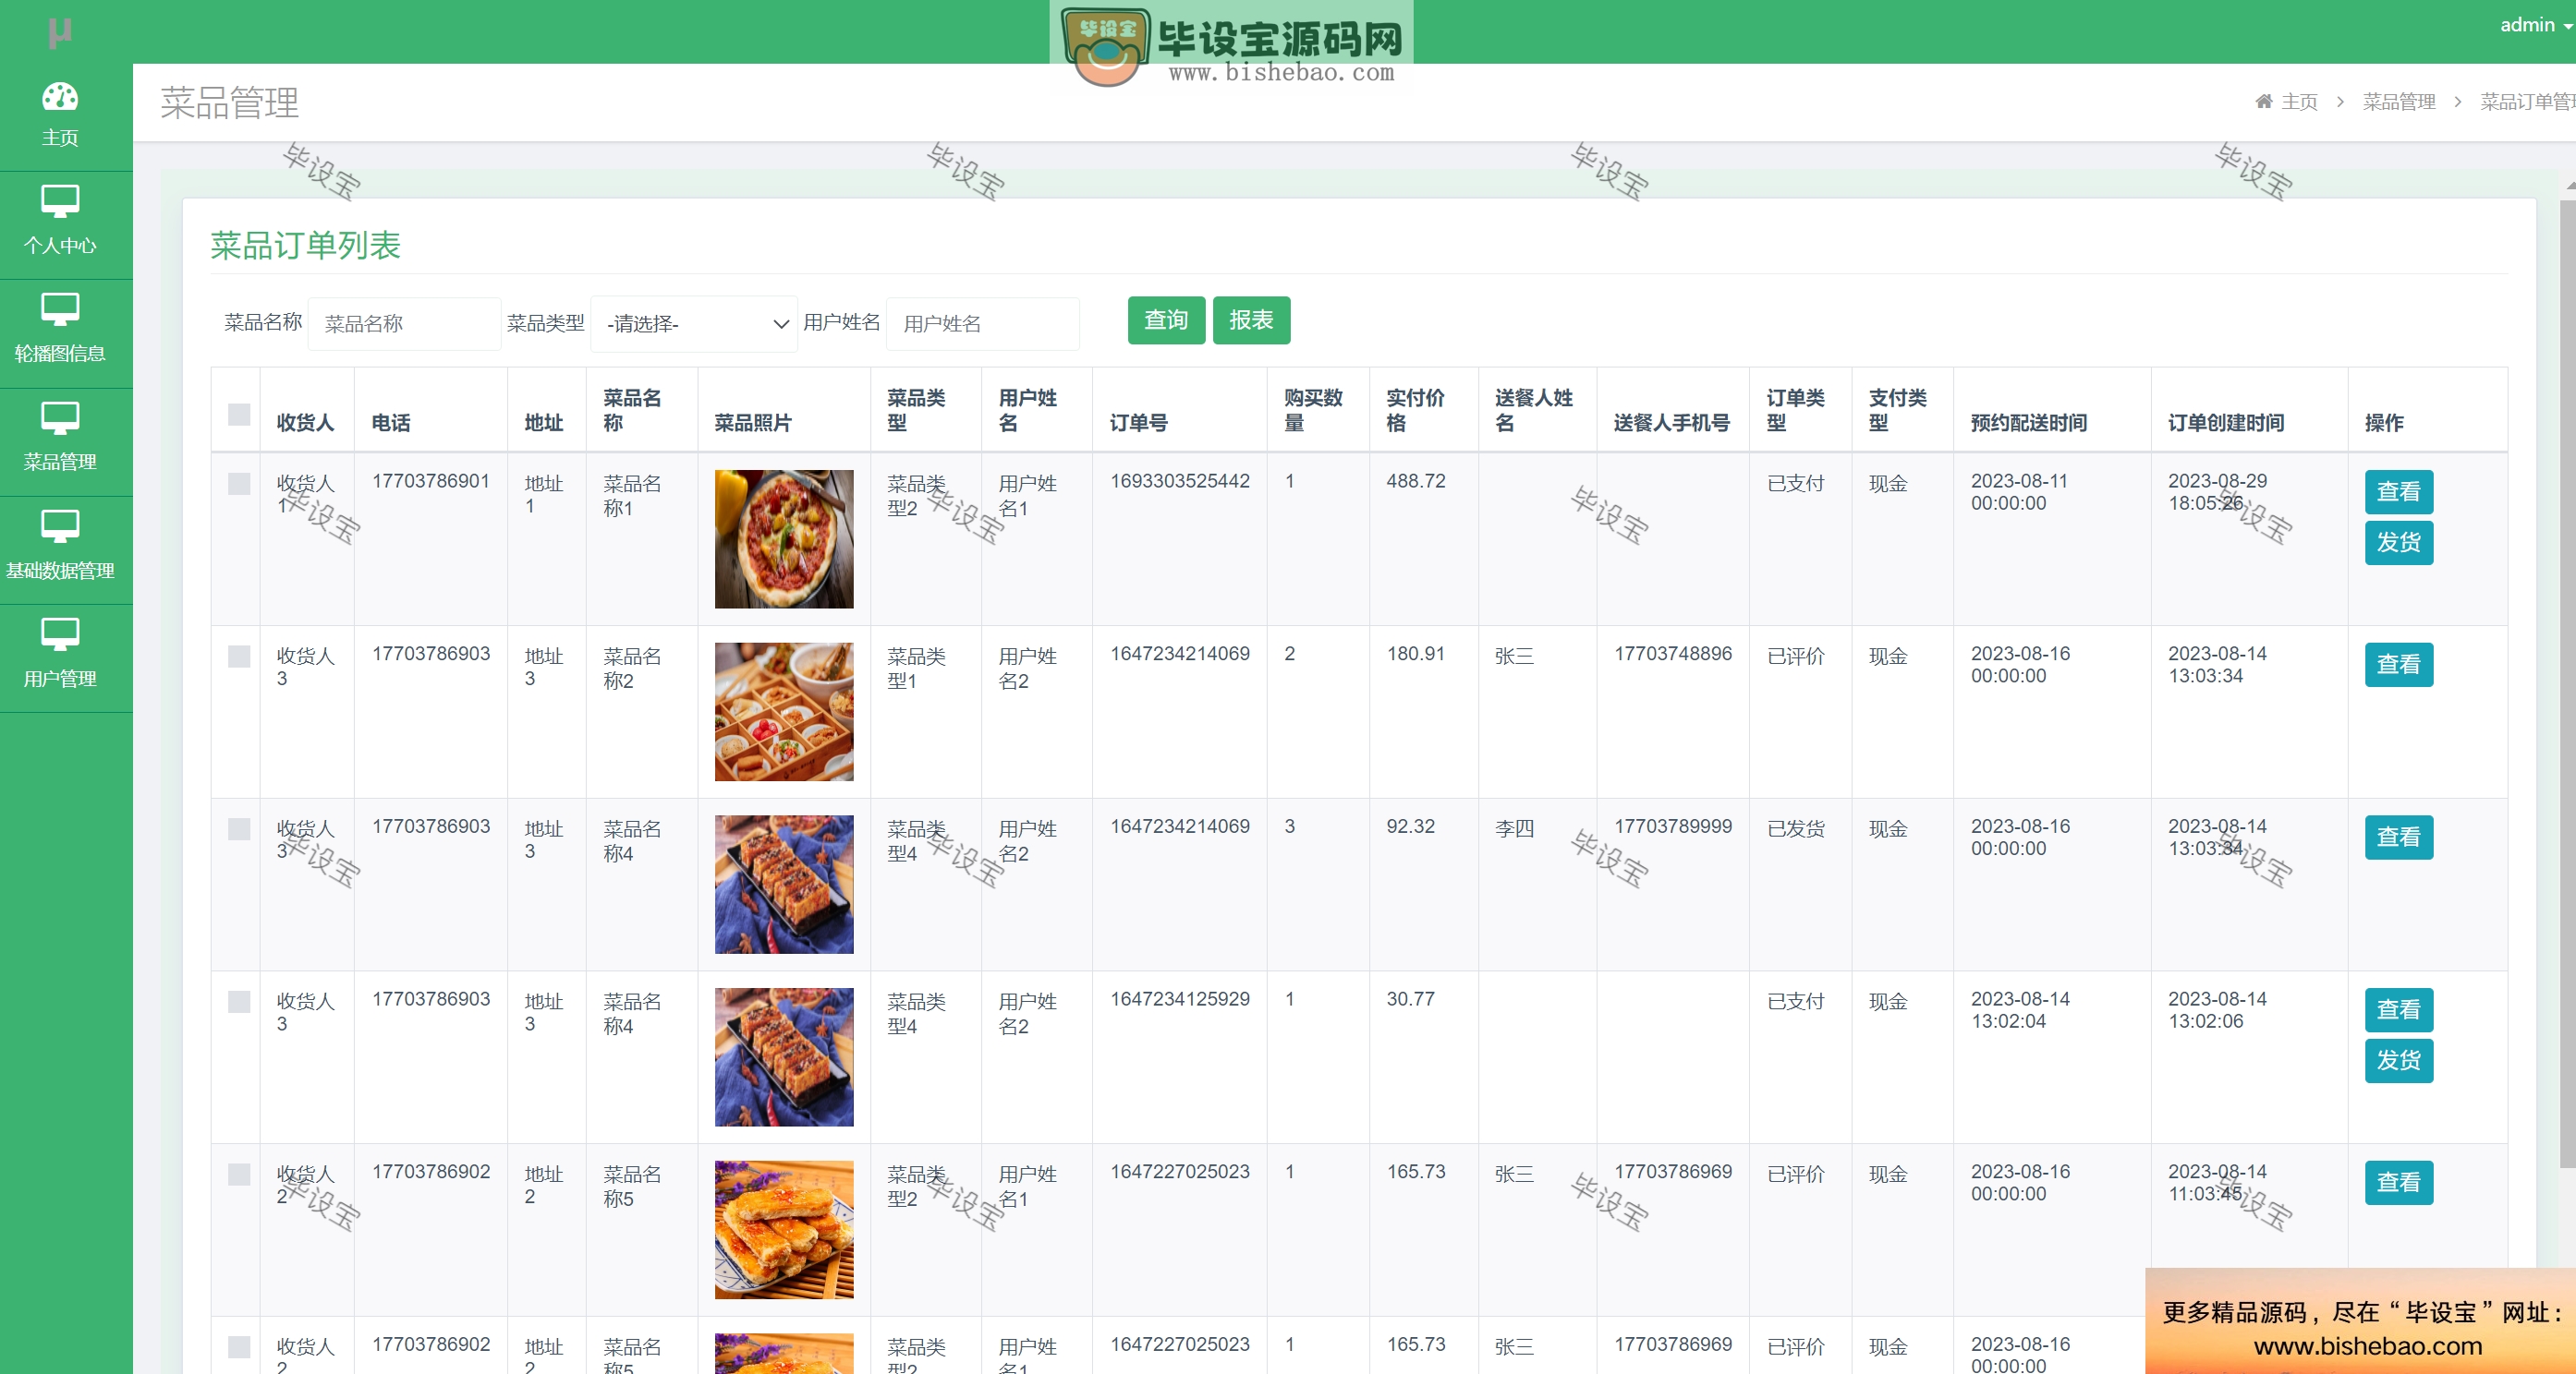The width and height of the screenshot is (2576, 1374).
Task: Open 基础数据管理 monitor icon in sidebar
Action: pos(60,526)
